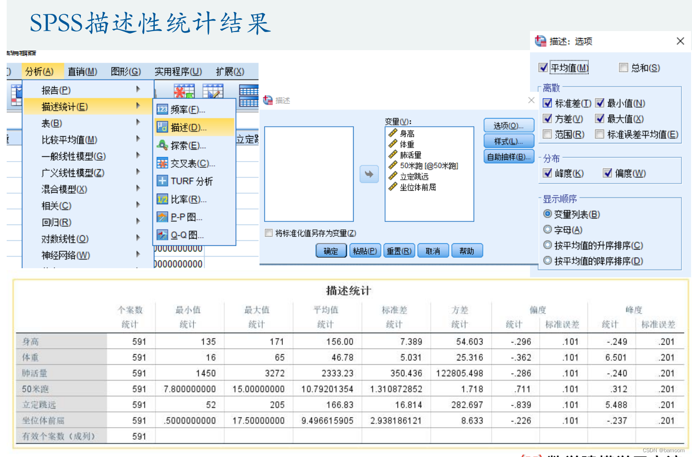Enable the 总和(S) checkbox
This screenshot has width=692, height=457.
tap(623, 67)
